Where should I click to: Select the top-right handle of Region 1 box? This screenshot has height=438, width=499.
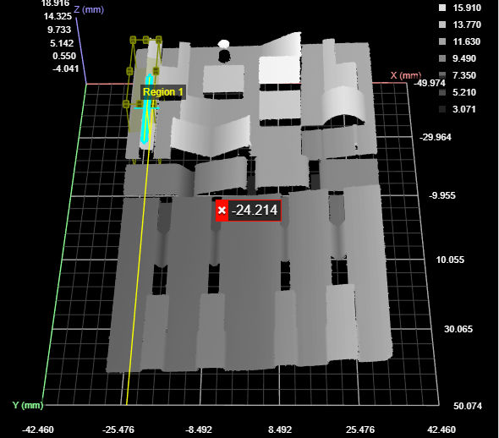[159, 40]
